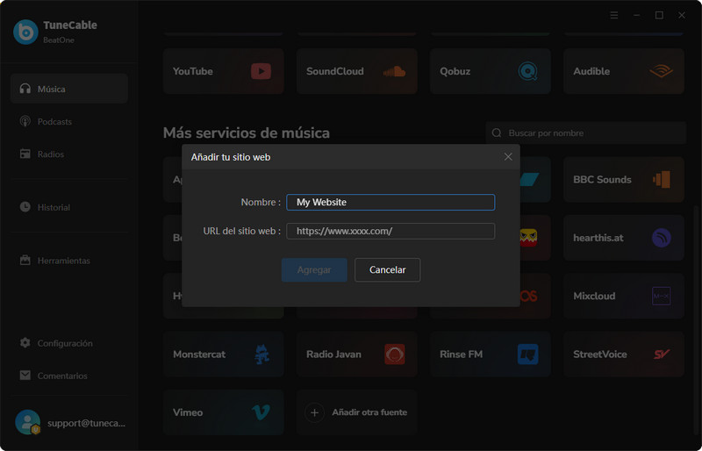Open Herramientas in the sidebar
This screenshot has width=702, height=451.
[x=69, y=261]
